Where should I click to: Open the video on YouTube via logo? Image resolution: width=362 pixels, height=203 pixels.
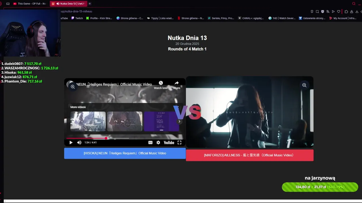pos(169,143)
